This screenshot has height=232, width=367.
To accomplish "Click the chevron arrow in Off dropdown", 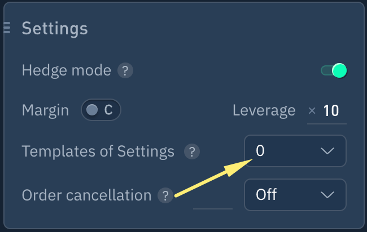I will point(327,195).
